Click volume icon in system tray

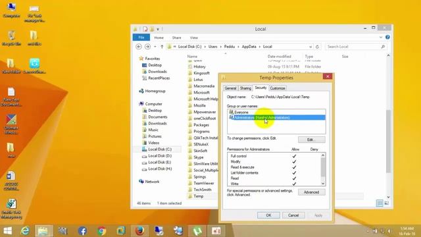coord(389,231)
